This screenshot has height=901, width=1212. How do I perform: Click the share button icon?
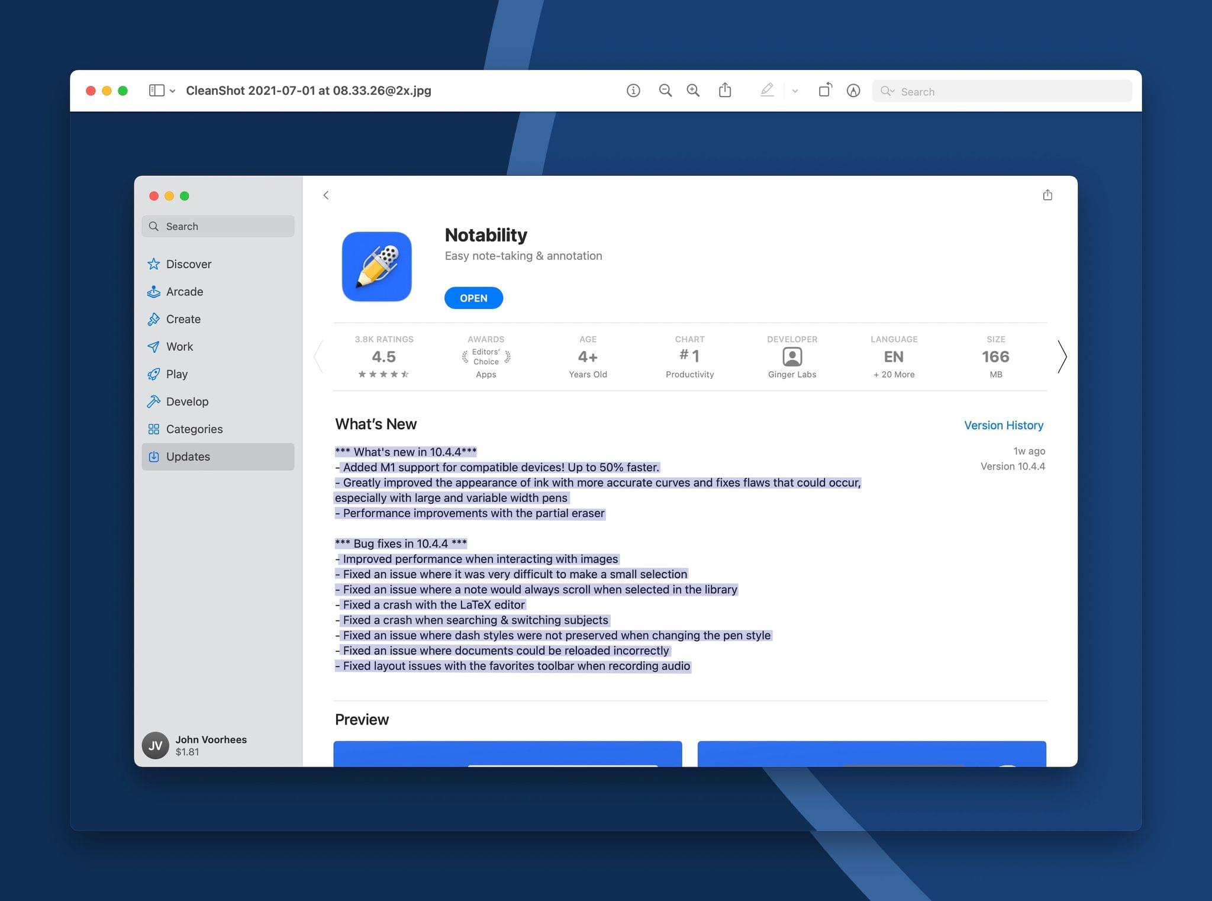click(x=1047, y=196)
